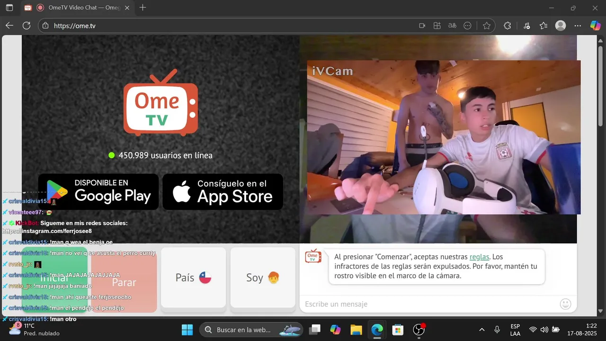Click the 450.989 usuarios en línea text
The height and width of the screenshot is (341, 606).
coord(166,155)
